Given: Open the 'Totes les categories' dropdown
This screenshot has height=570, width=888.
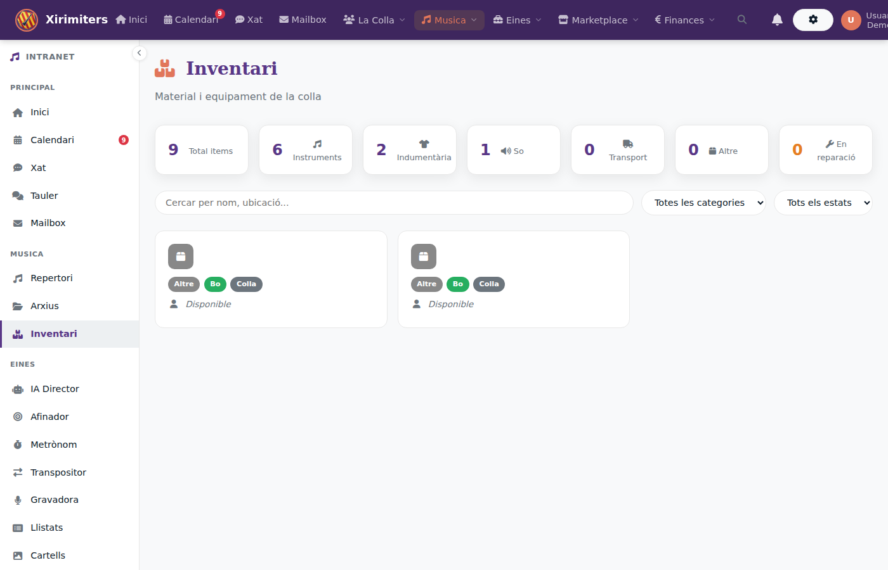Looking at the screenshot, I should 703,203.
